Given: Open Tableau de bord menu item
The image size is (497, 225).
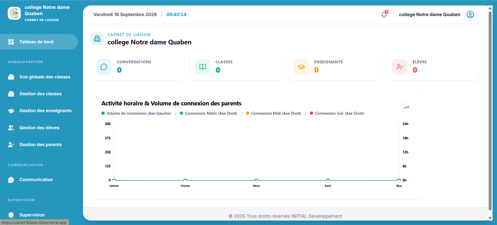Looking at the screenshot, I should [39, 42].
